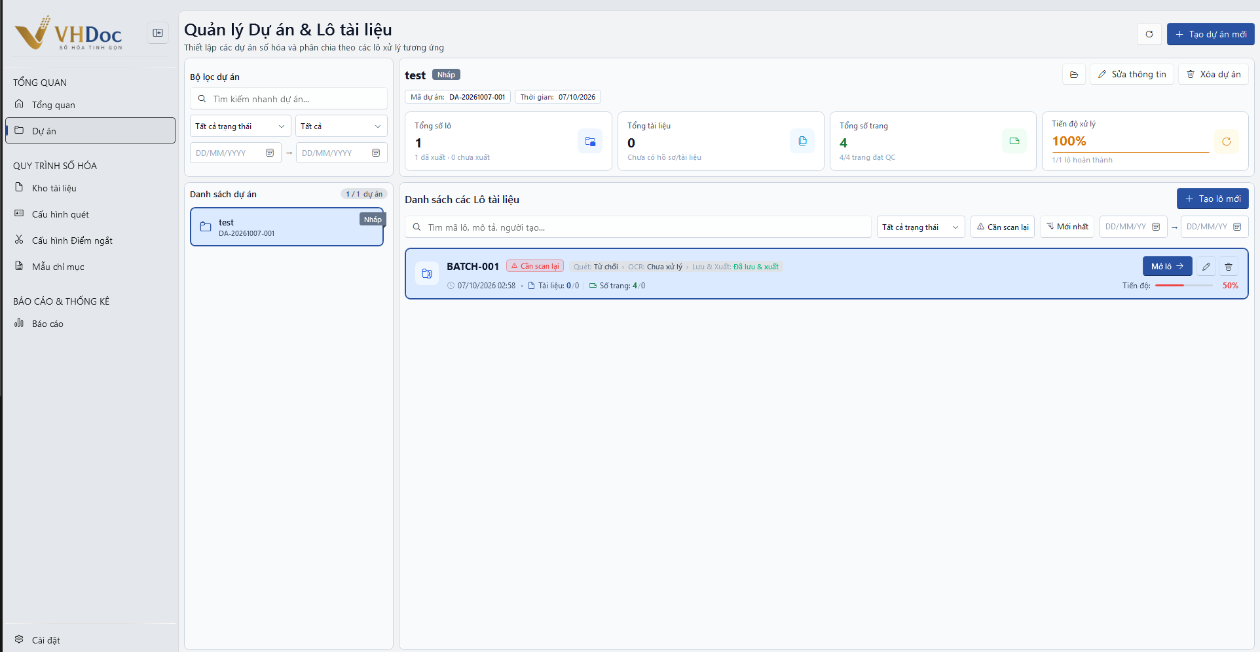Screen dimensions: 1260x652
Task: Open calendar icon in batch list end date
Action: [1237, 227]
